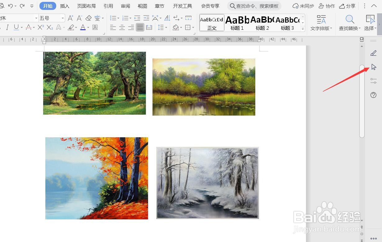Toggle underline formatting

(x=16, y=28)
